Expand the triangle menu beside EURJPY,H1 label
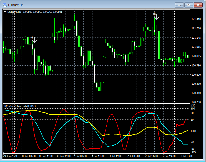Image resolution: width=206 pixels, height=162 pixels. click(x=5, y=12)
